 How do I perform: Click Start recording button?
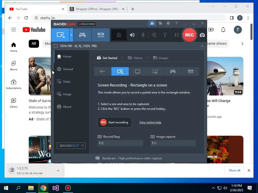(x=115, y=122)
